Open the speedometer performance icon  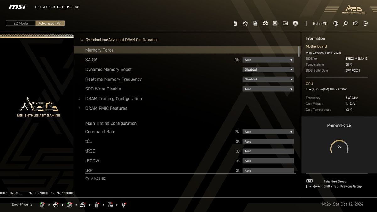265,24
